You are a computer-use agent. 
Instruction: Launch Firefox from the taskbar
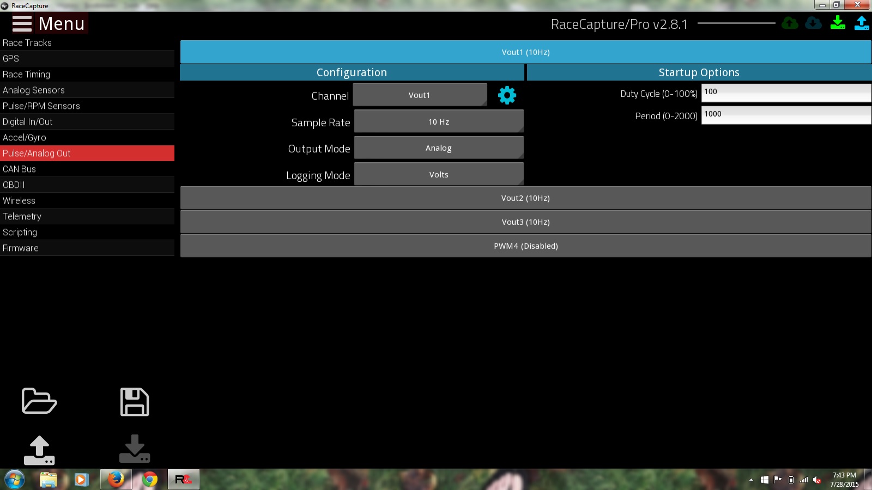coord(116,480)
